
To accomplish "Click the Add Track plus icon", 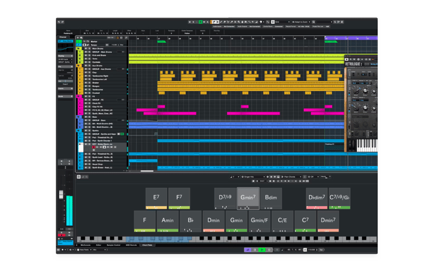I will (x=79, y=38).
